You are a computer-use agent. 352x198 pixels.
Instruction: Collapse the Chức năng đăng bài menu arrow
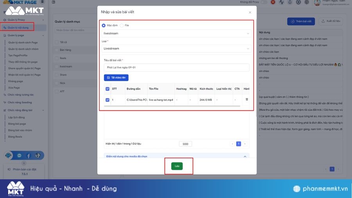43,110
